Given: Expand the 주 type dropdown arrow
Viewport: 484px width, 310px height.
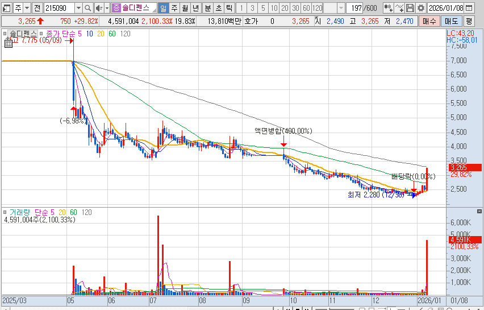Looking at the screenshot, I should (x=27, y=8).
